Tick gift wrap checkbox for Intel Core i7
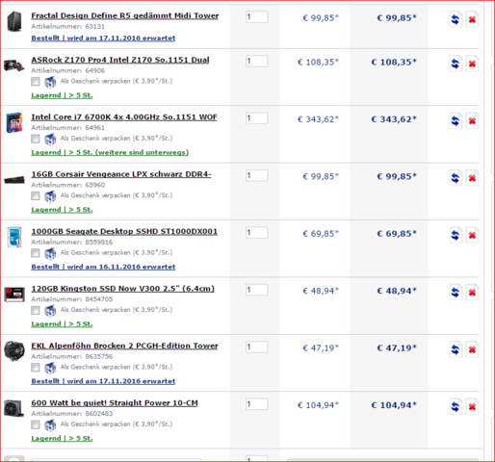Viewport: 495px width, 462px height. 36,139
